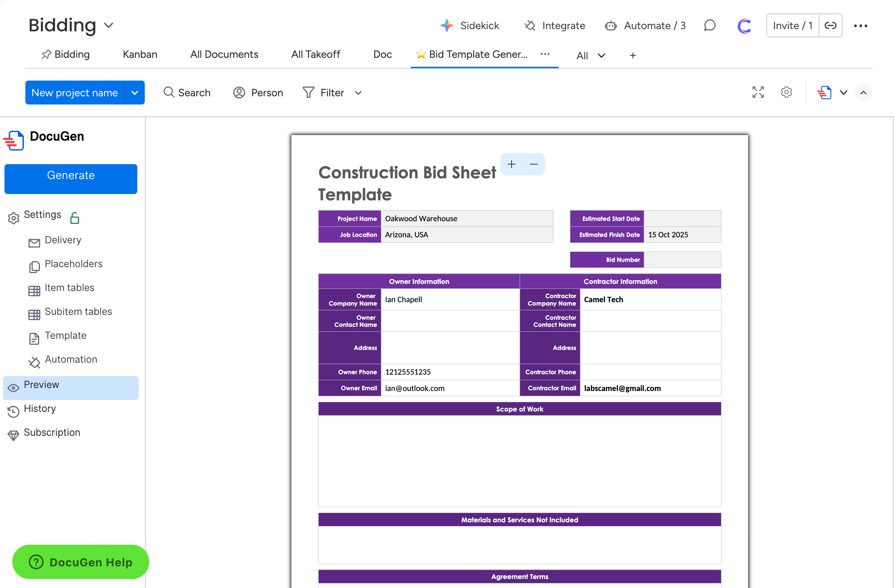Viewport: 894px width, 588px height.
Task: Open the conversation chat bubble icon
Action: [x=709, y=25]
